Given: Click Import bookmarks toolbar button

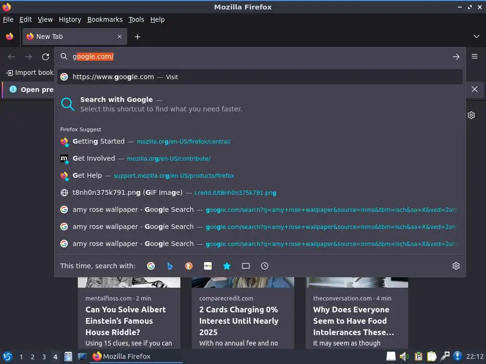Looking at the screenshot, I should tap(30, 73).
